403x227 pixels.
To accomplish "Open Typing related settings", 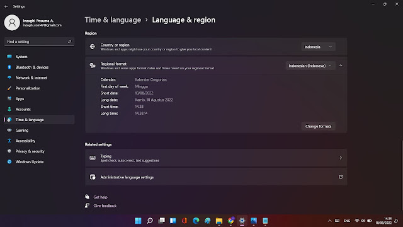I will point(216,158).
